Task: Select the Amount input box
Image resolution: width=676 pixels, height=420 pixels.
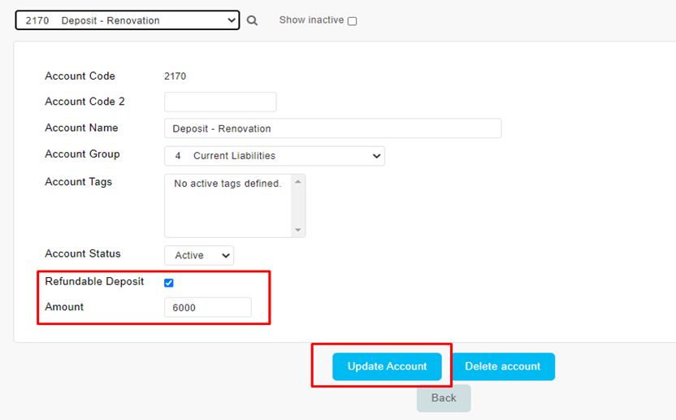Action: point(208,307)
